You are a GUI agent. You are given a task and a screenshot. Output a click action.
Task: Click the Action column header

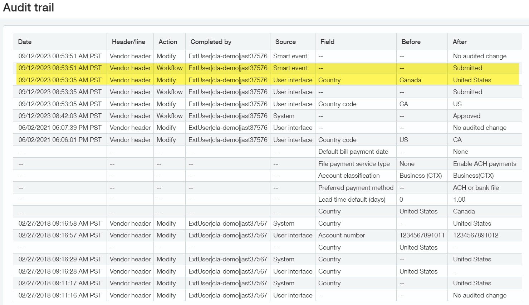pyautogui.click(x=168, y=42)
